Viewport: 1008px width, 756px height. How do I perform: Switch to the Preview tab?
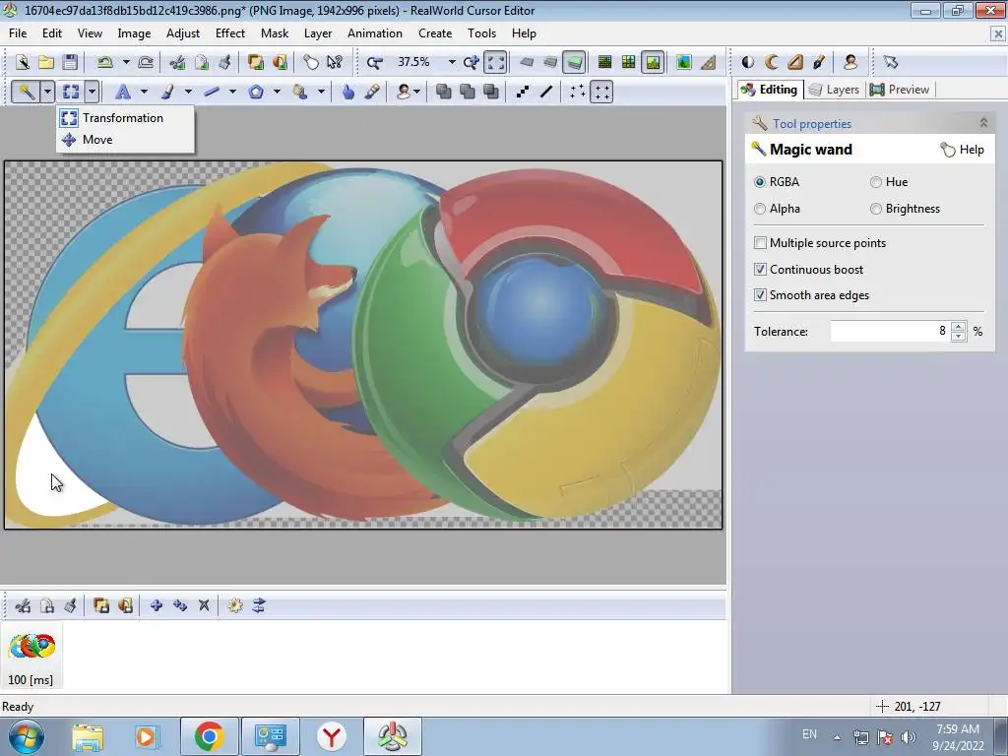[x=900, y=90]
